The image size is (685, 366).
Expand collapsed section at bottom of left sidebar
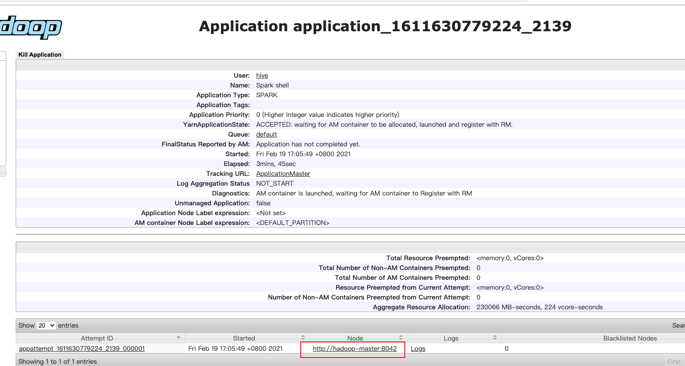click(3, 172)
